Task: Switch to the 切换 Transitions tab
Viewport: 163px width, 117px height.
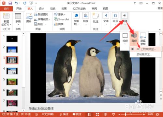Action: pos(53,8)
